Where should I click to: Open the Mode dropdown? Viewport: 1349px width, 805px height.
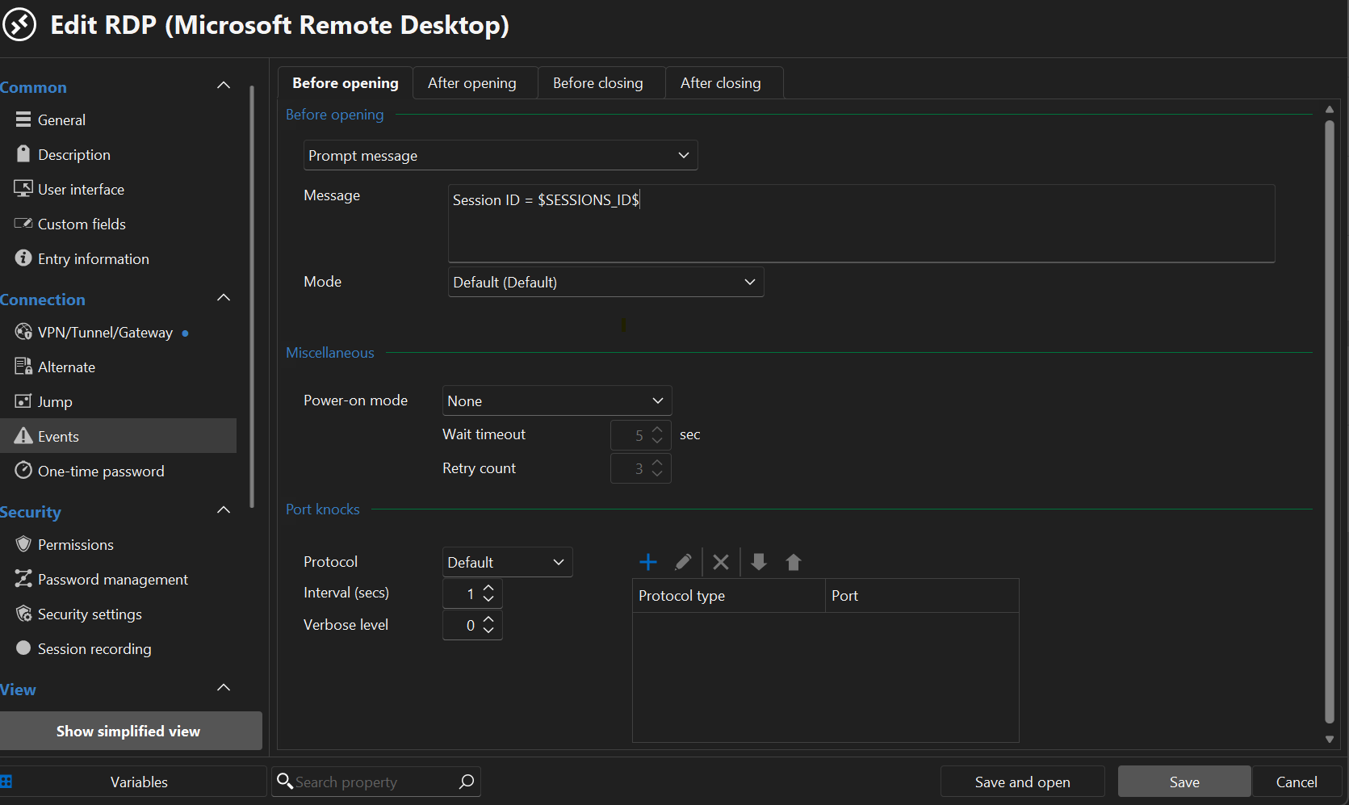coord(605,283)
